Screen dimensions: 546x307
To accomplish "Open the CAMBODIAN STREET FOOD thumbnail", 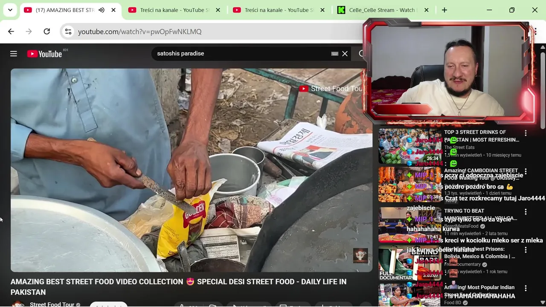I will (410, 185).
